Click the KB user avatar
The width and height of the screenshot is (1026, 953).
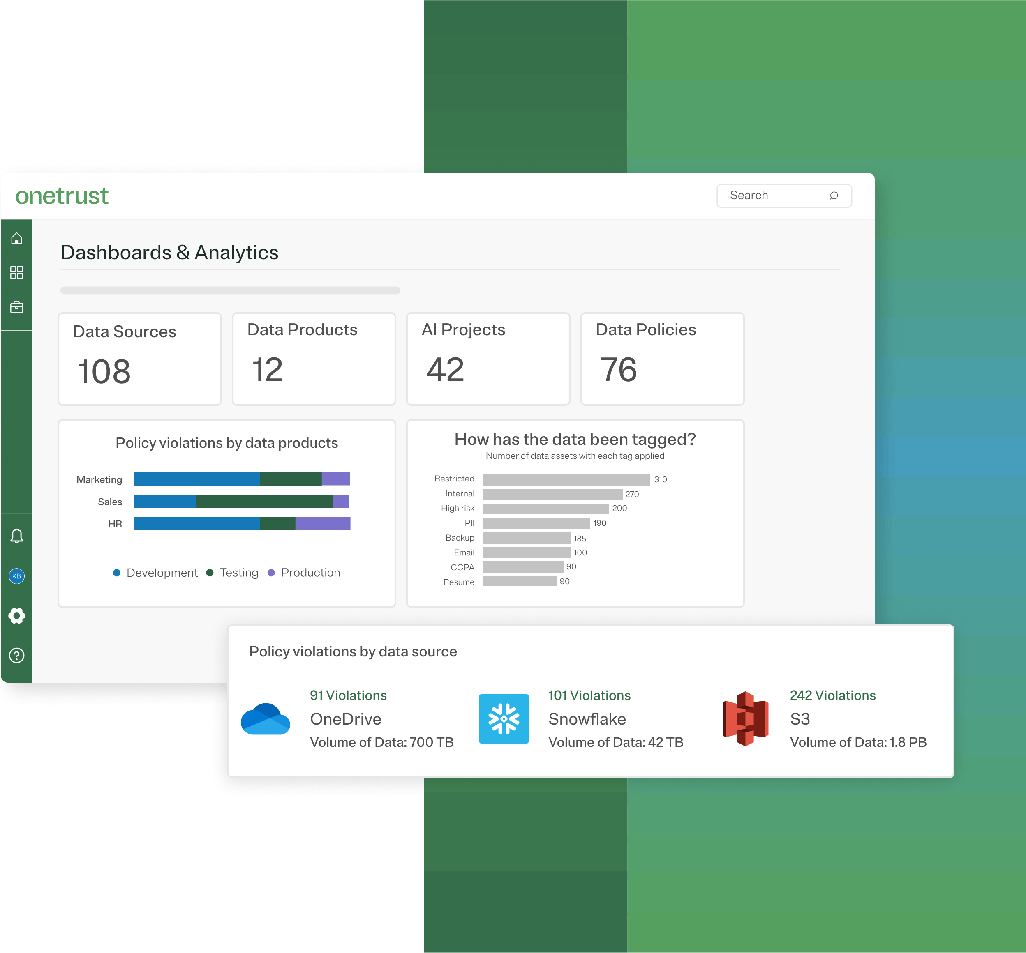point(16,576)
